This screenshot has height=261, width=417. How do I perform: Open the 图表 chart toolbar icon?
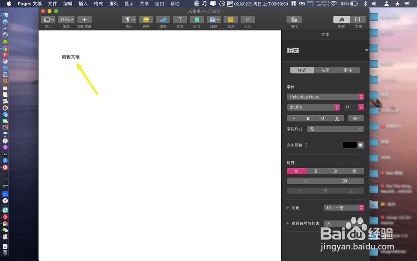point(163,20)
